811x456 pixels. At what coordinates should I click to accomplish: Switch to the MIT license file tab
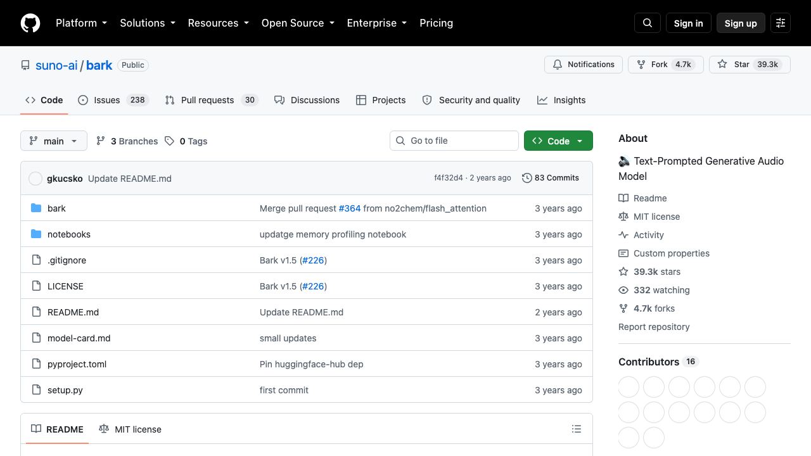click(x=131, y=429)
